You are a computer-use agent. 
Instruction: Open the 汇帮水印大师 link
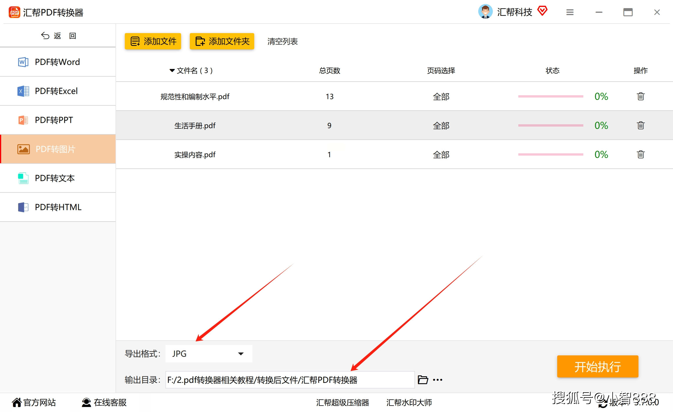409,402
